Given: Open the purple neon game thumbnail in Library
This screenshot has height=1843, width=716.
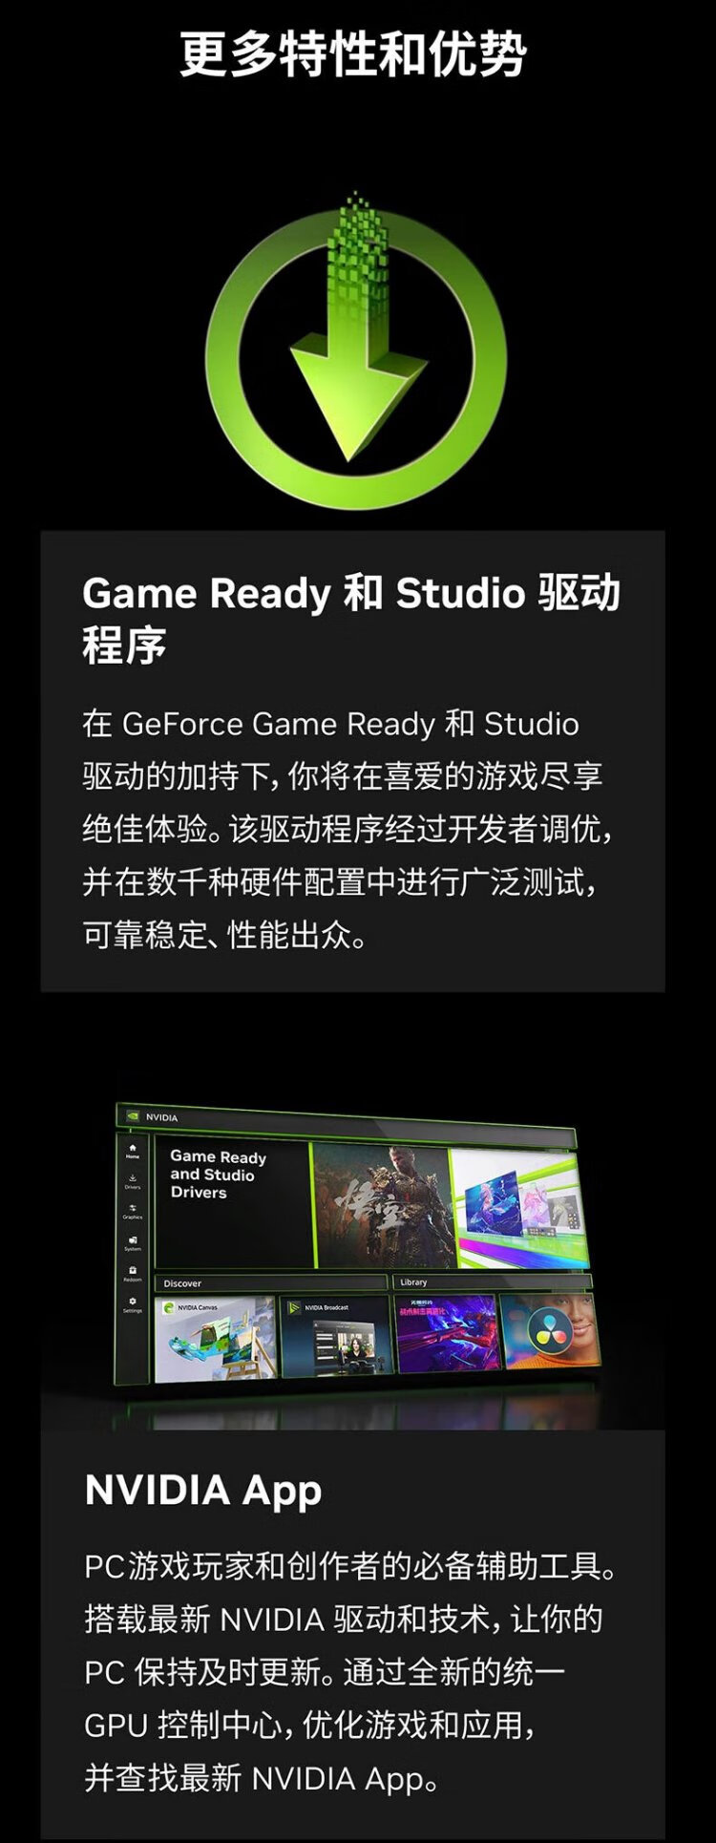Looking at the screenshot, I should (446, 1334).
